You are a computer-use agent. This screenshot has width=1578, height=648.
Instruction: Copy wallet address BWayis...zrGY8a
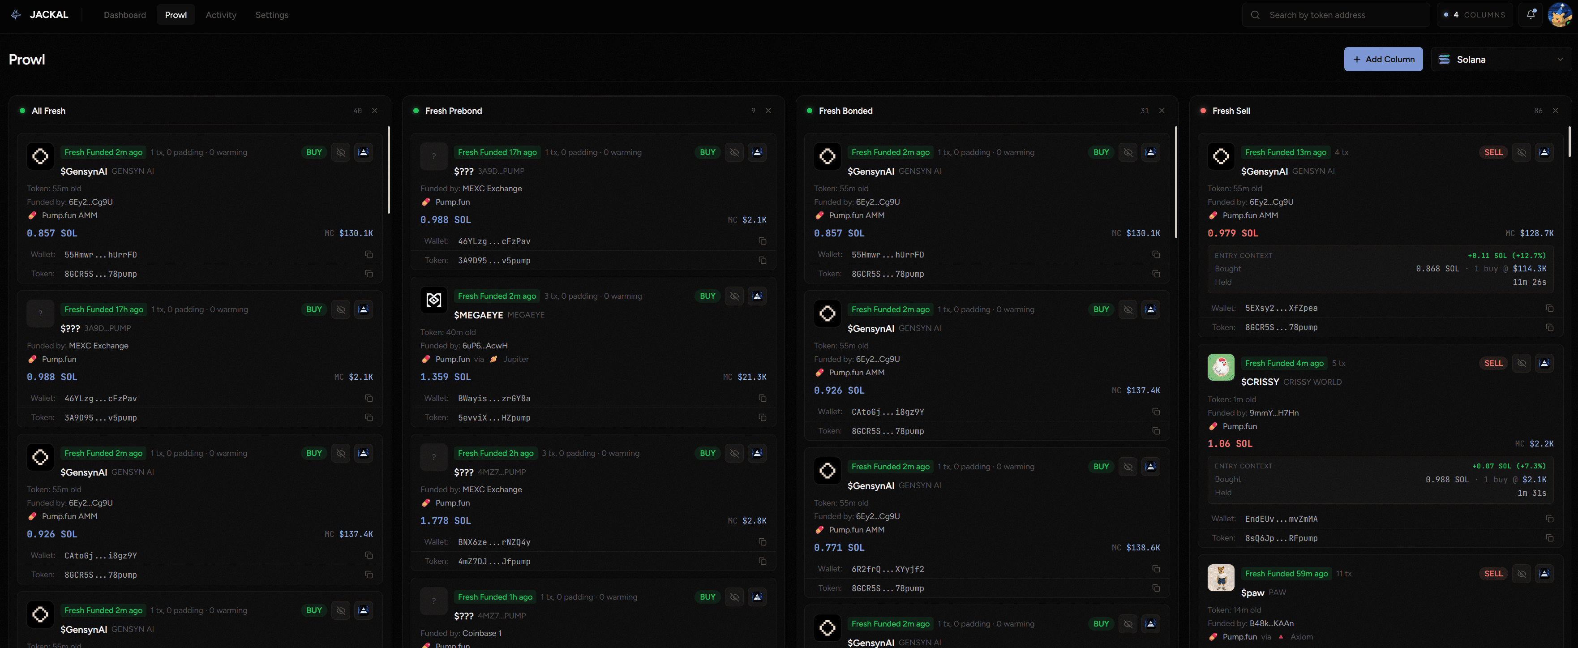click(x=762, y=398)
